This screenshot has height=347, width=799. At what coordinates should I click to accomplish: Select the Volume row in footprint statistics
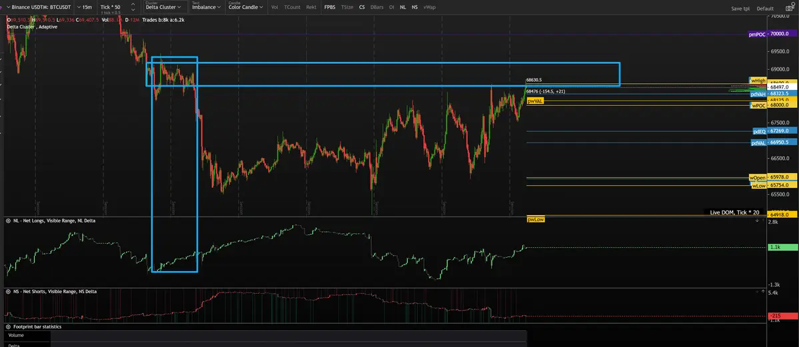16,336
